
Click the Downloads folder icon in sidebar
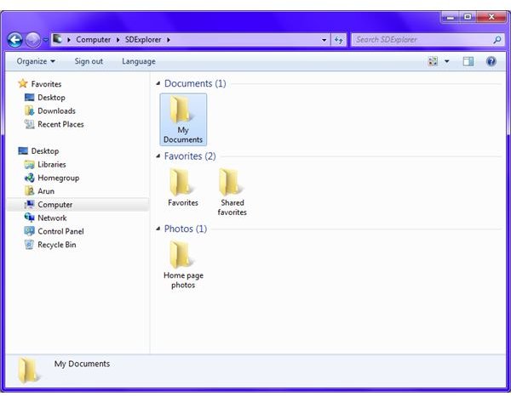pos(29,110)
